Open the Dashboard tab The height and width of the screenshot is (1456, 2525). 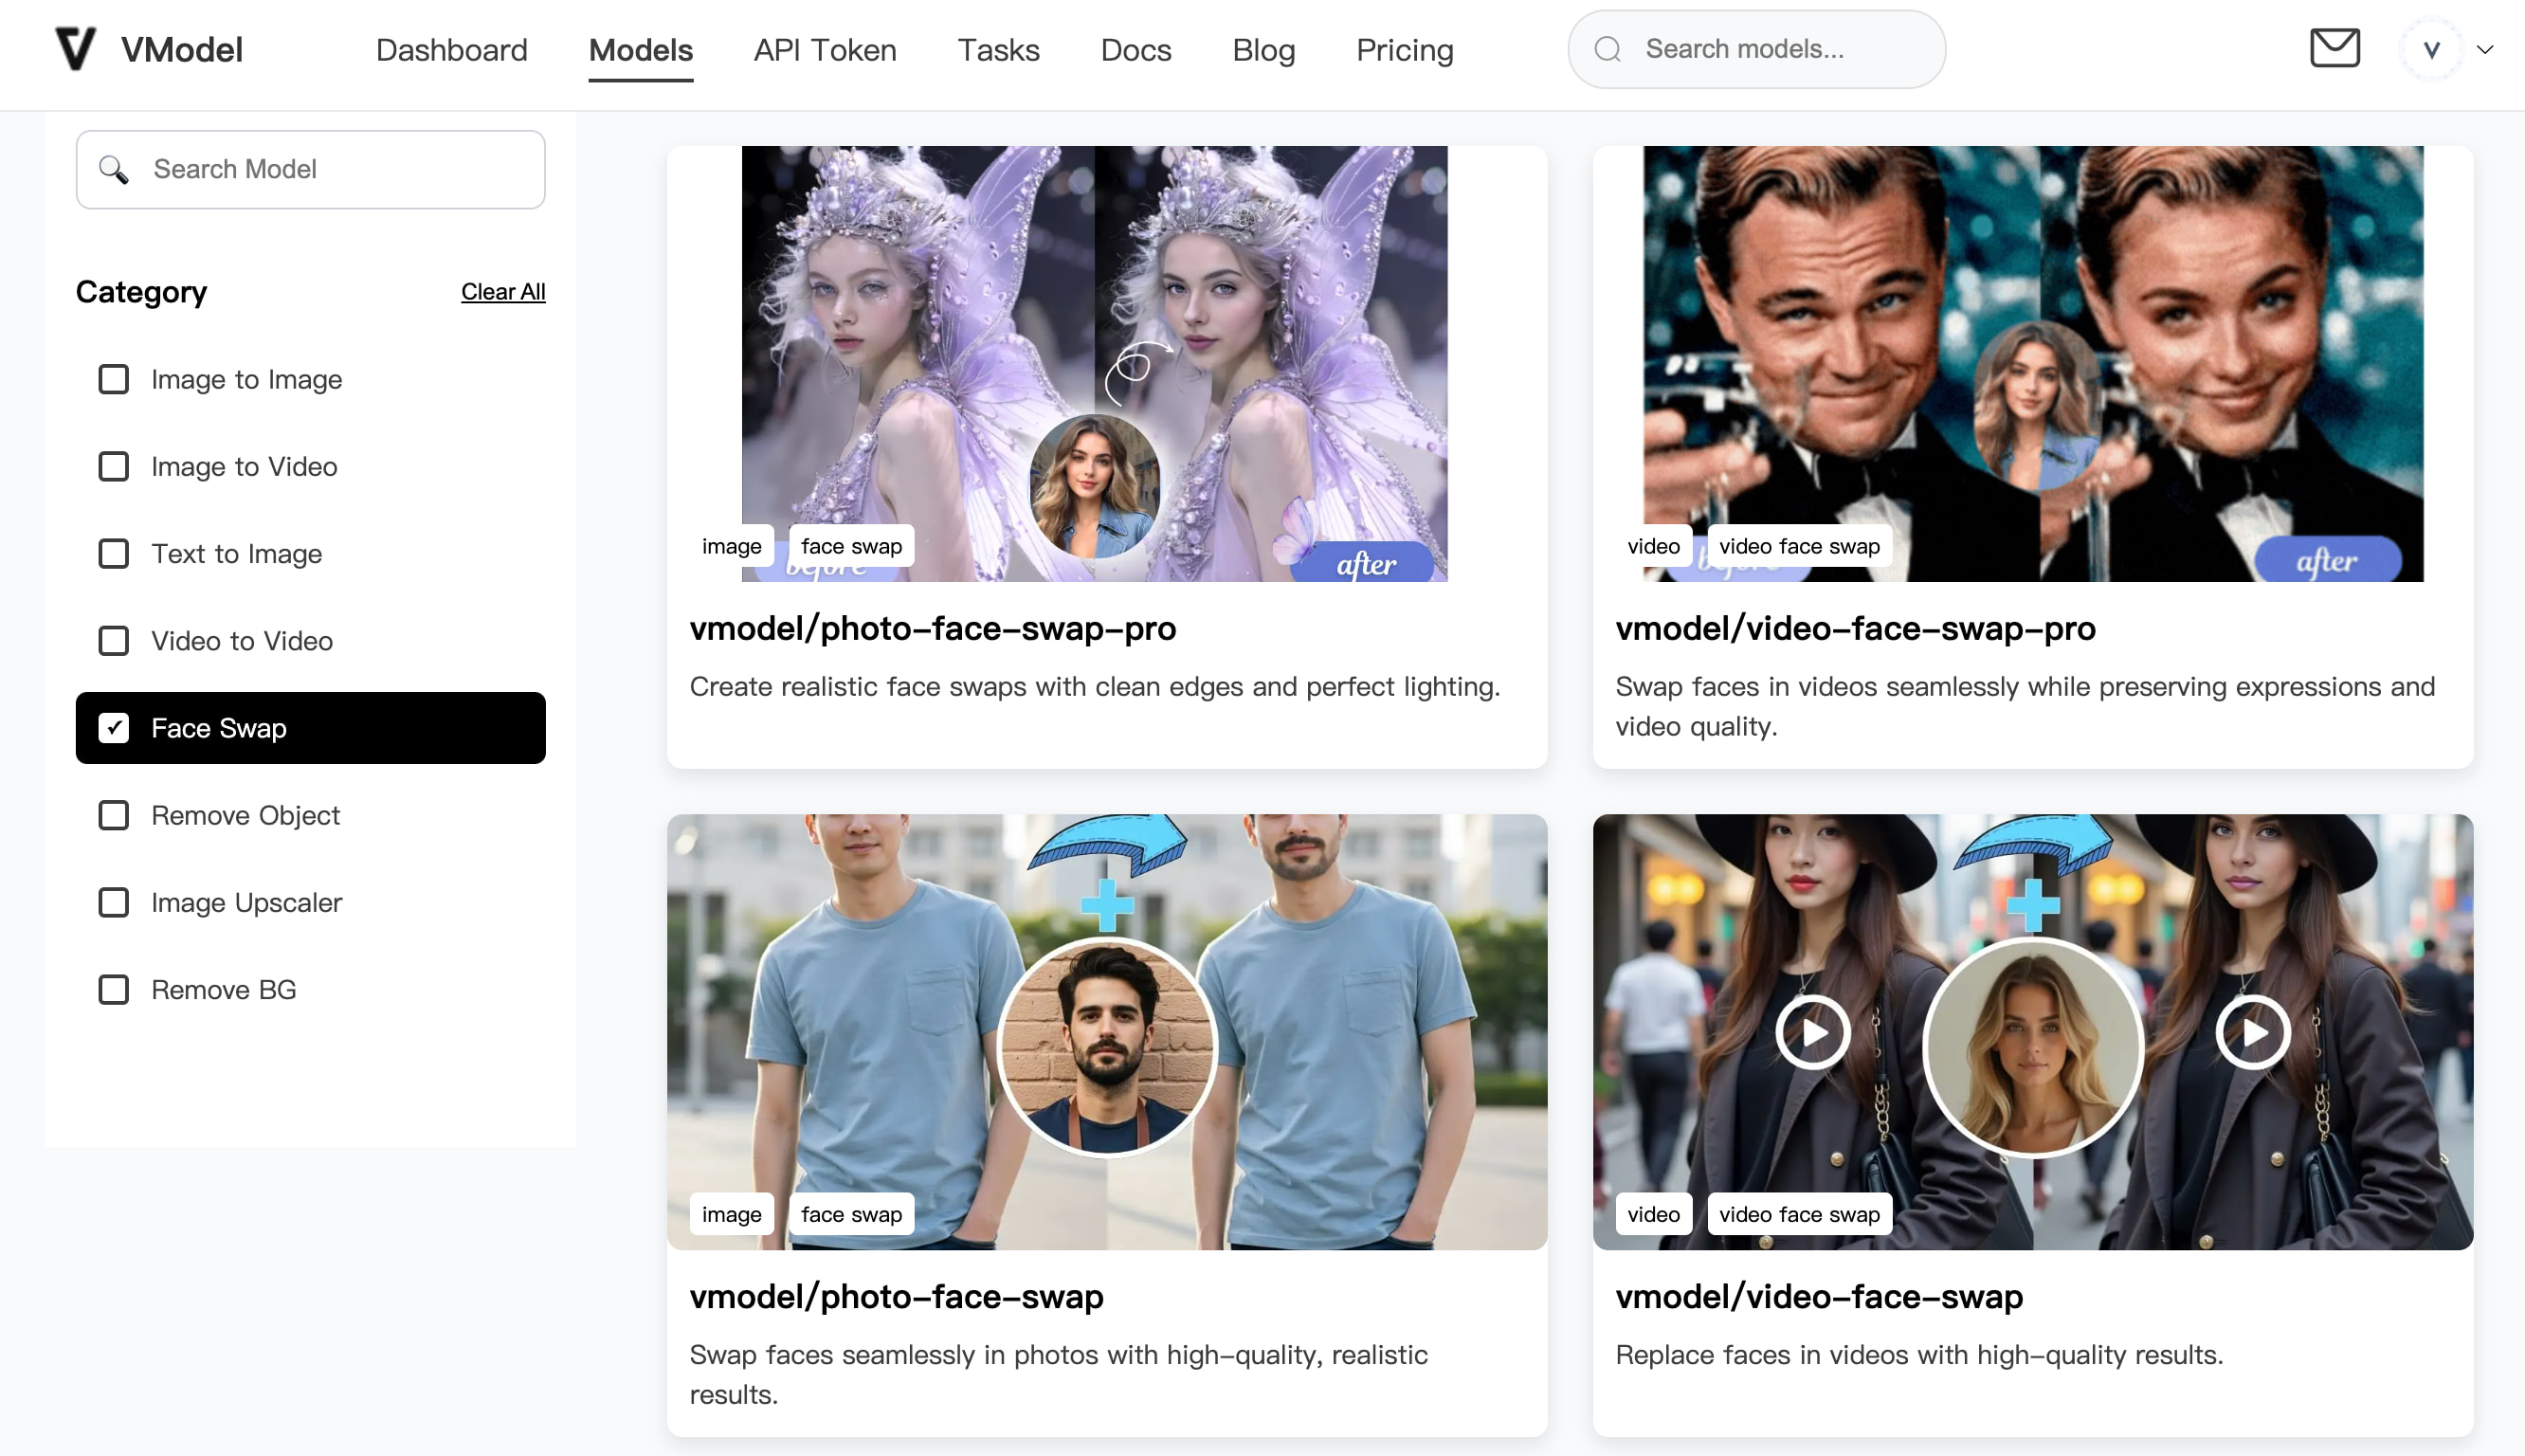[x=451, y=49]
